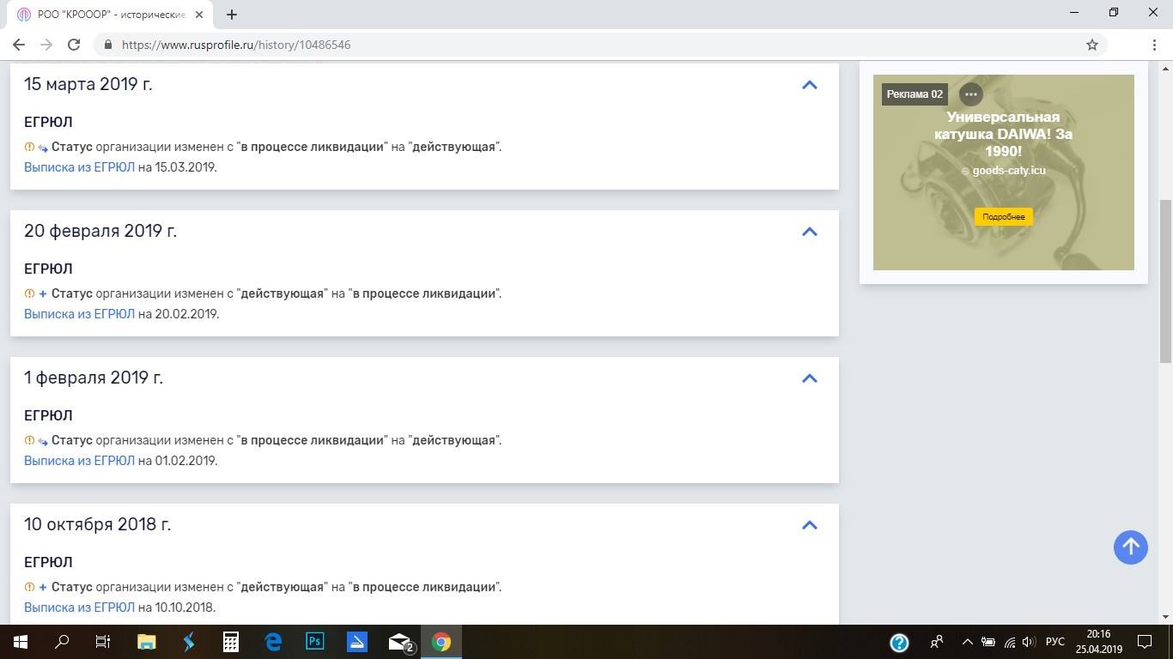1173x659 pixels.
Task: Bookmark this page with the star icon
Action: (x=1092, y=45)
